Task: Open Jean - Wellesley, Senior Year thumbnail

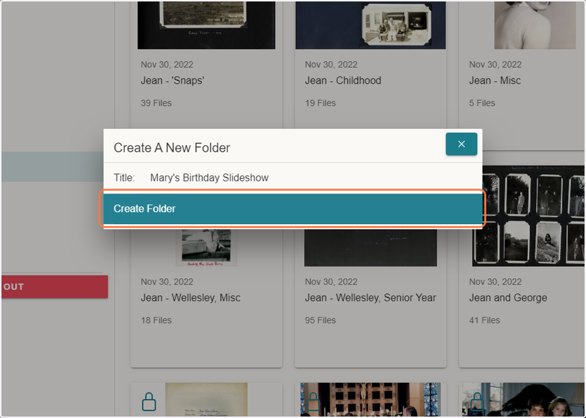Action: tap(371, 248)
